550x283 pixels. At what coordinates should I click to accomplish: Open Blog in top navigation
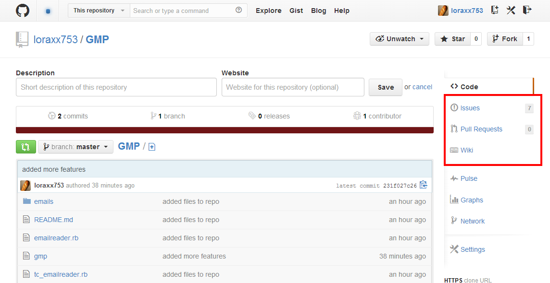(x=318, y=11)
